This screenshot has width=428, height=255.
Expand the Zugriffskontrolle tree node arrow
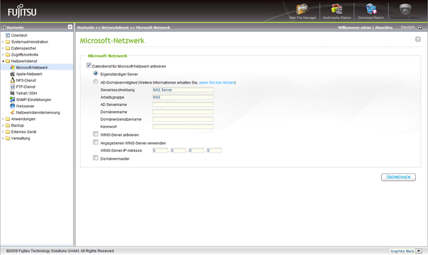[x=3, y=55]
